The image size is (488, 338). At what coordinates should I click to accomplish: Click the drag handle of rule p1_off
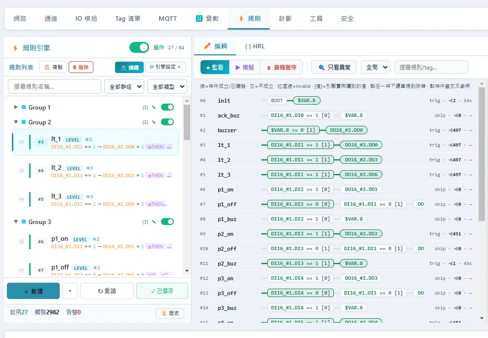pyautogui.click(x=21, y=270)
